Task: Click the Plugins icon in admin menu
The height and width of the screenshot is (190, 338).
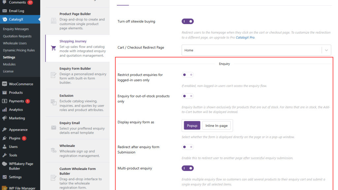Action: [x=4, y=138]
